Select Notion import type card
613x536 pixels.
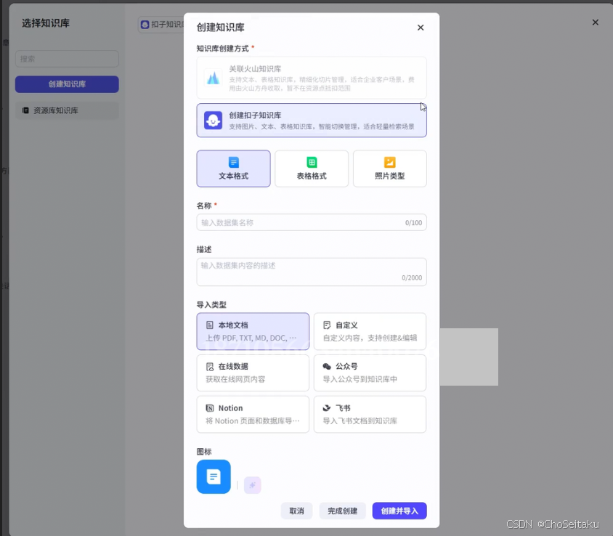253,415
